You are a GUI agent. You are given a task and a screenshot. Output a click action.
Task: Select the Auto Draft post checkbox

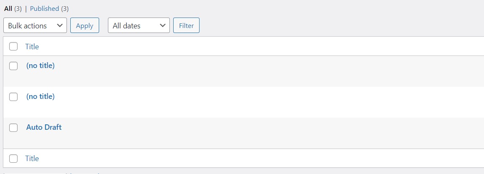pos(13,127)
